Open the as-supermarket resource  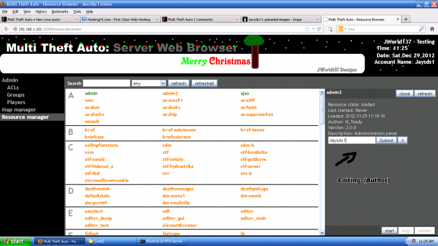coord(257,115)
